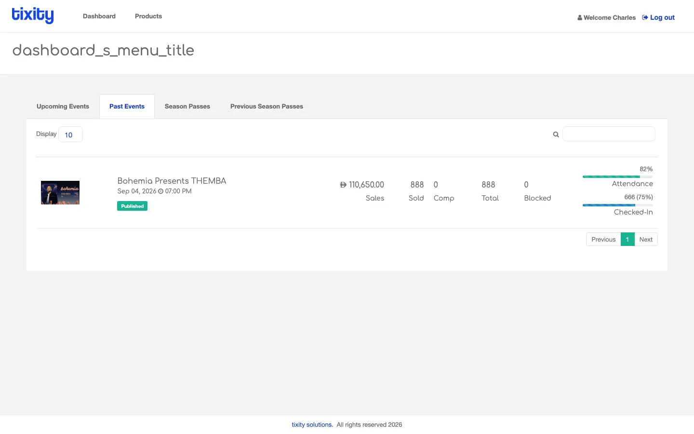Click the Blocked column label
The width and height of the screenshot is (694, 434).
[x=537, y=198]
